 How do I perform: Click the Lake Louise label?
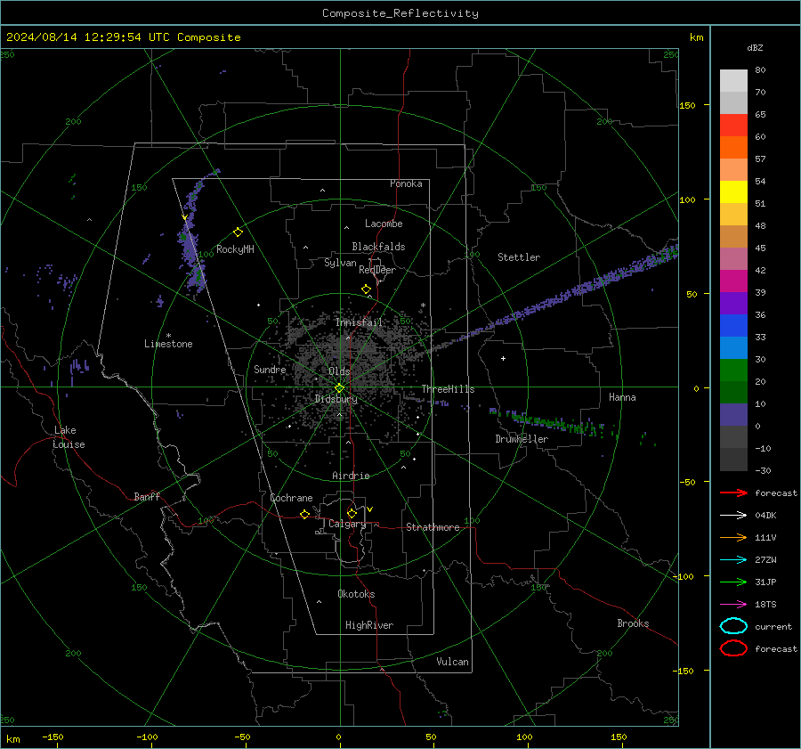69,437
